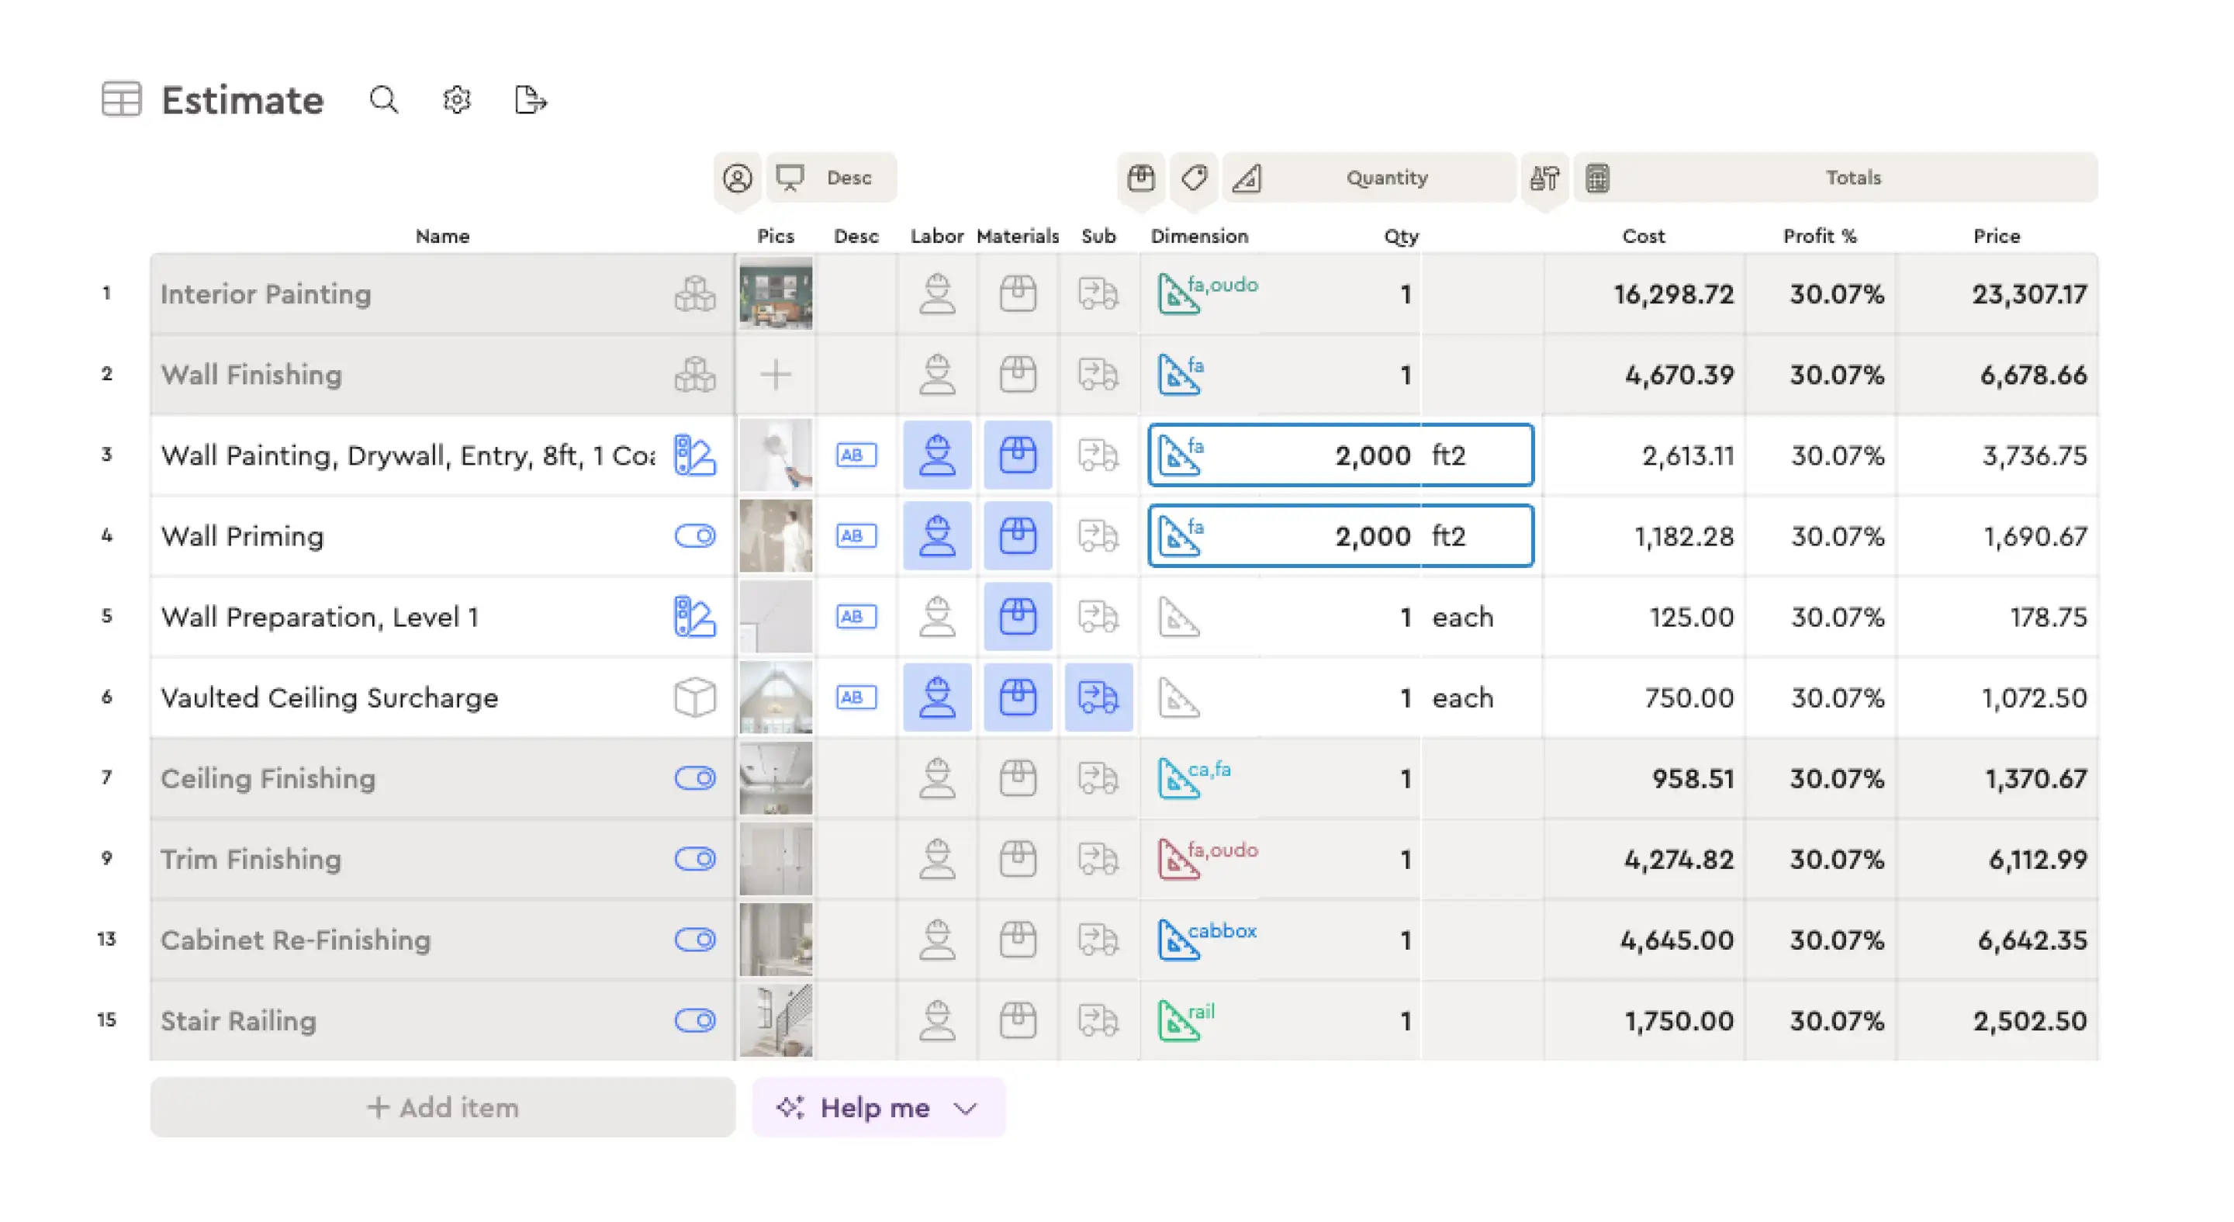Click the 30.07% profit for Trim Finishing
2234x1222 pixels.
(1837, 860)
